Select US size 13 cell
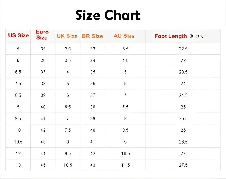This screenshot has height=179, width=226. pos(18,165)
